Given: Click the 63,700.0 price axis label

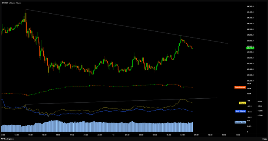Looking at the screenshot, I should 250,52.
